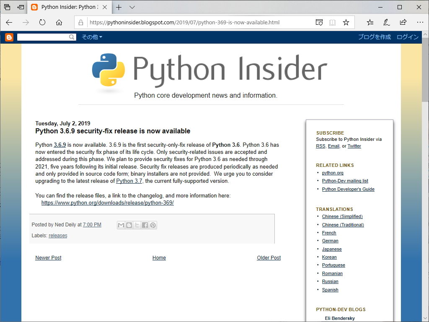Open the その他 dropdown menu
Screen dimensions: 429x322
pos(92,37)
